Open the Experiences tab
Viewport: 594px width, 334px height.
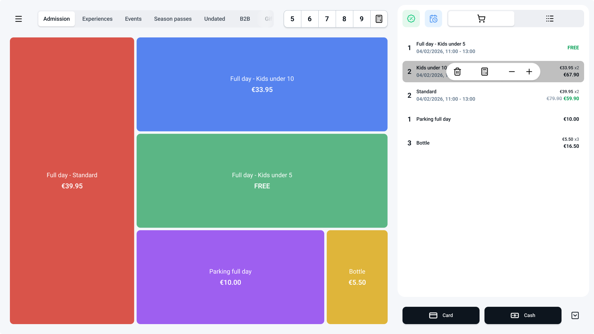[x=97, y=19]
